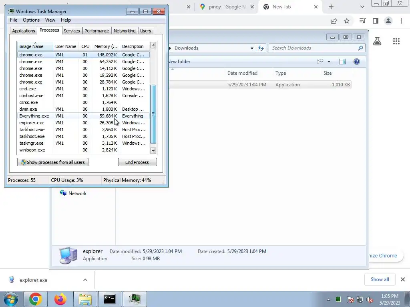Switch to Networking tab
The height and width of the screenshot is (307, 410).
[125, 31]
